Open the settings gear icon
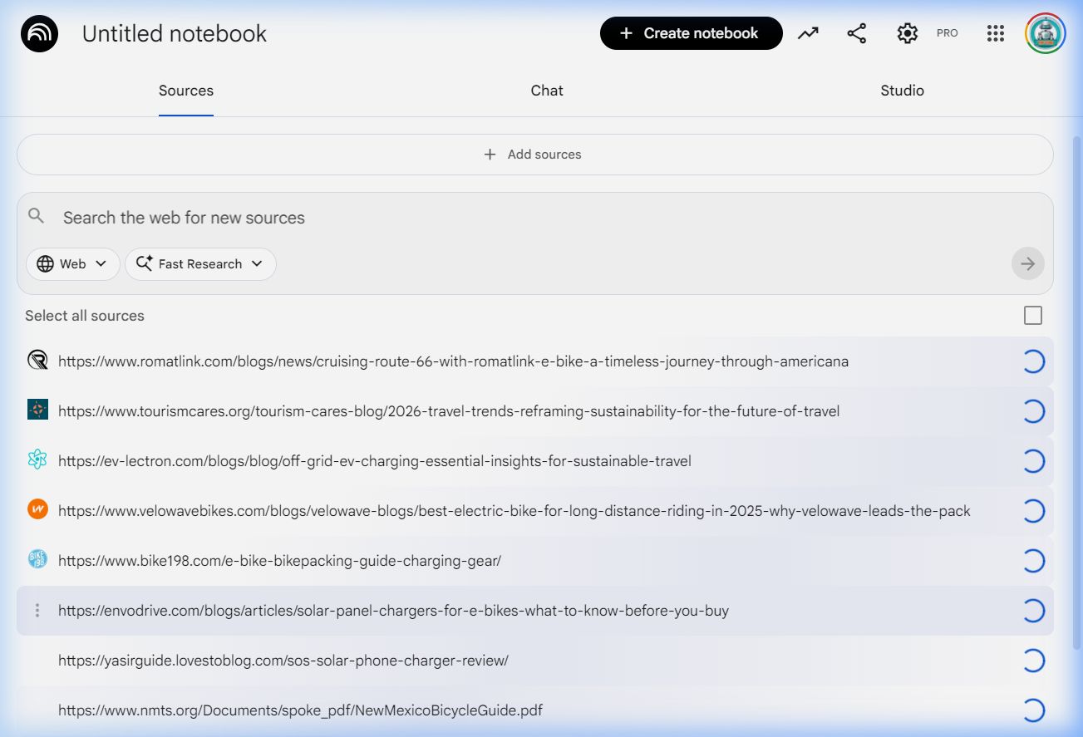This screenshot has height=737, width=1083. coord(907,33)
